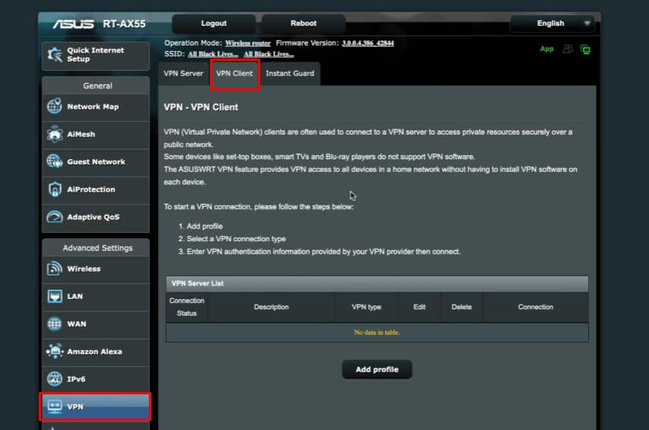This screenshot has width=649, height=430.
Task: Select the Guest Network icon
Action: click(x=55, y=162)
